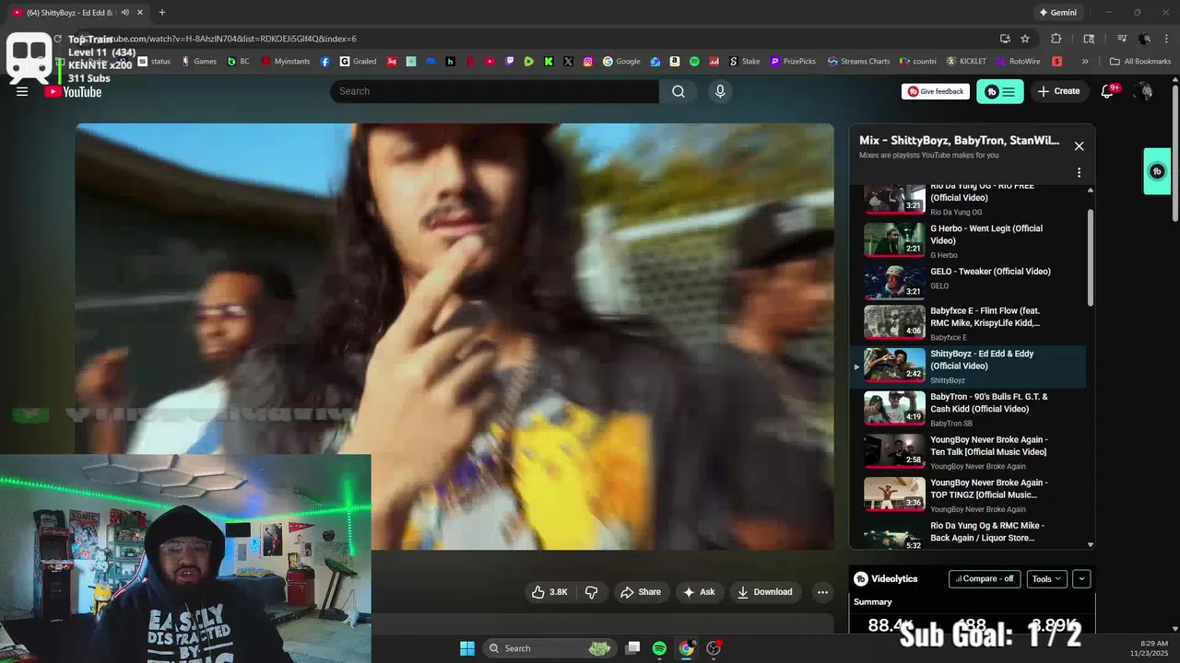Open the Google bookmark
This screenshot has width=1180, height=663.
[622, 62]
